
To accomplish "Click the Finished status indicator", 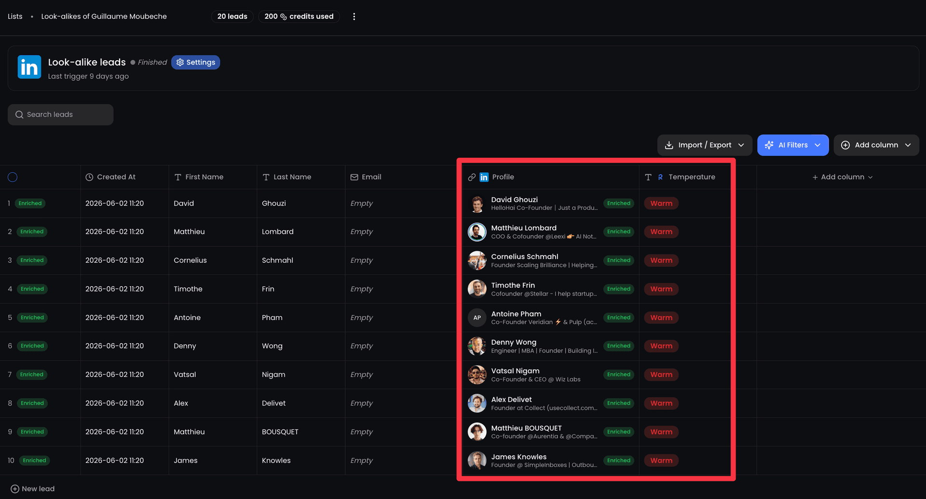I will pyautogui.click(x=149, y=62).
